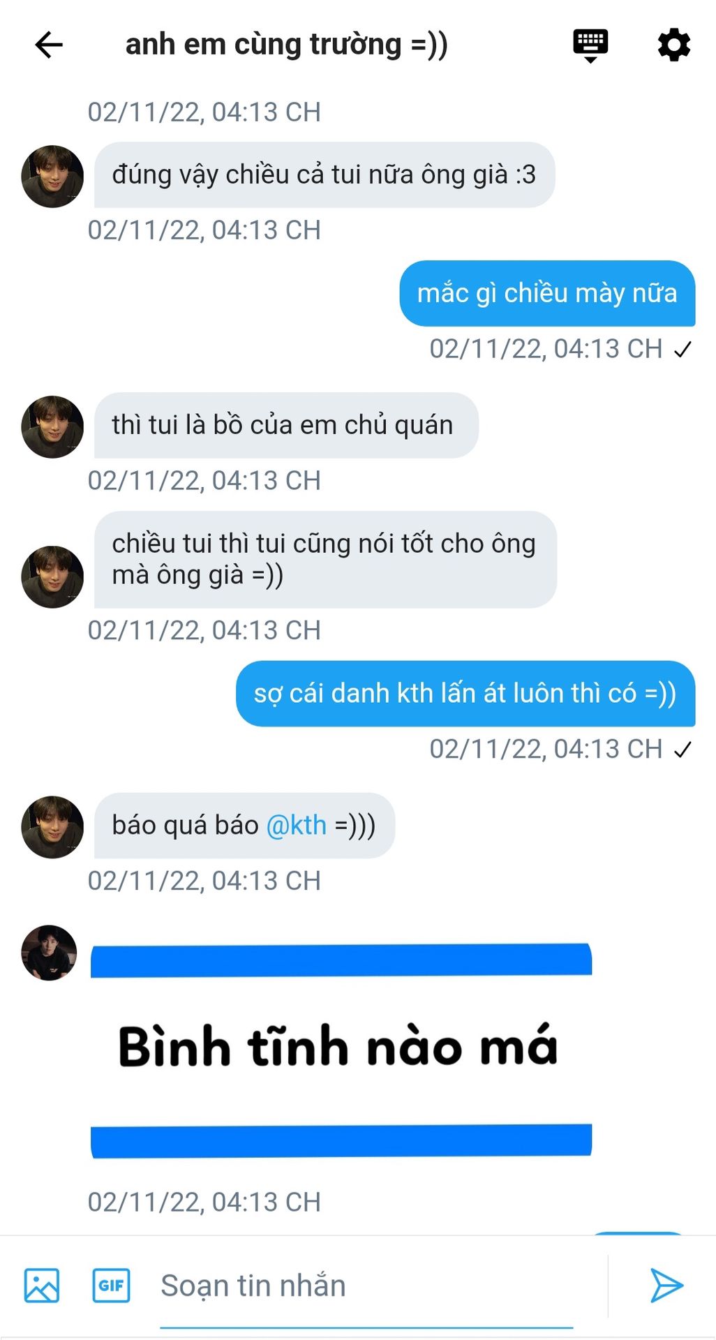This screenshot has height=1340, width=716.
Task: Open the keyboard icon in header
Action: click(x=590, y=45)
